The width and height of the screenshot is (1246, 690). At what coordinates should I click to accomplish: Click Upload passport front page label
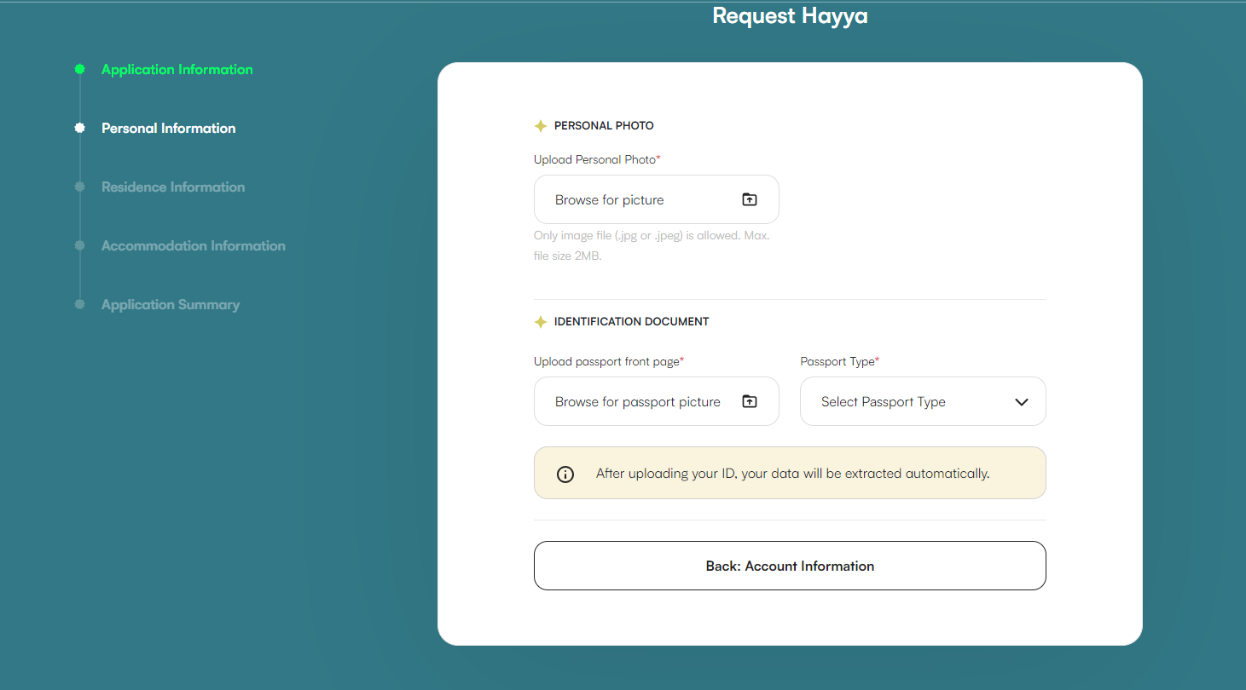click(x=609, y=362)
